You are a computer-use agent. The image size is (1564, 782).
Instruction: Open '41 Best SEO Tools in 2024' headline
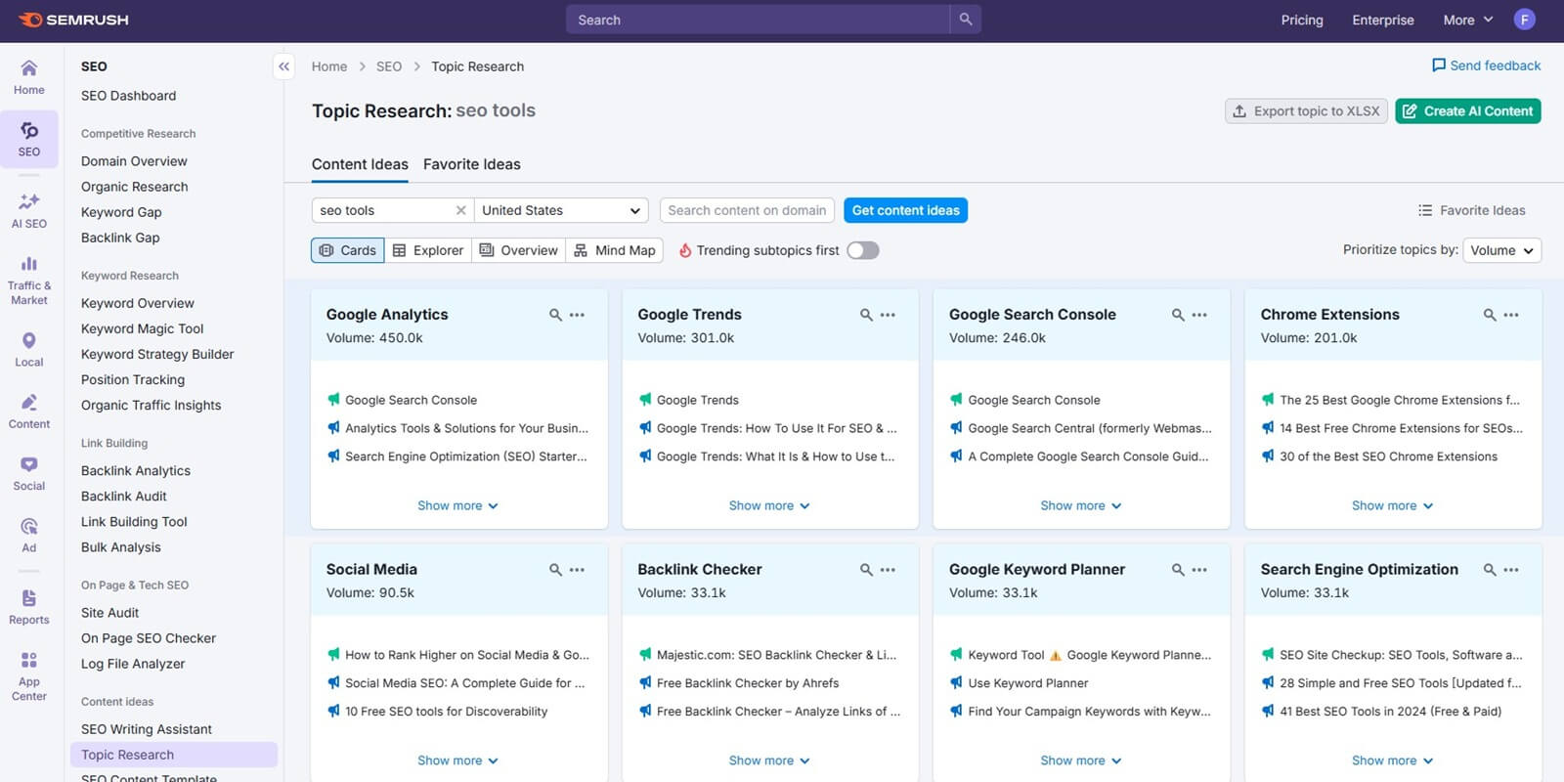[1390, 712]
